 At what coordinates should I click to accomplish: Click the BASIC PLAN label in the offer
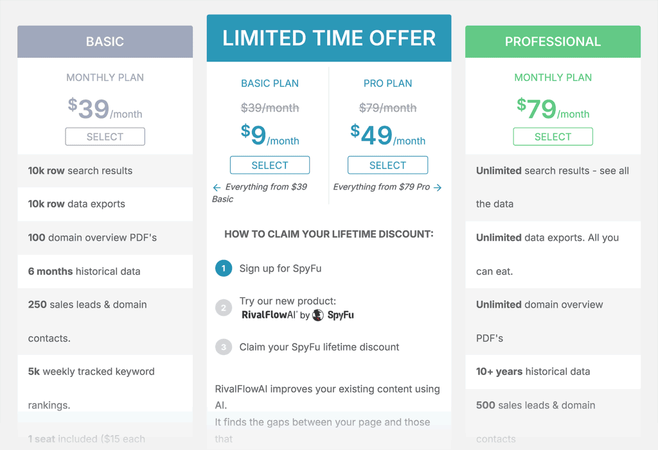click(269, 83)
